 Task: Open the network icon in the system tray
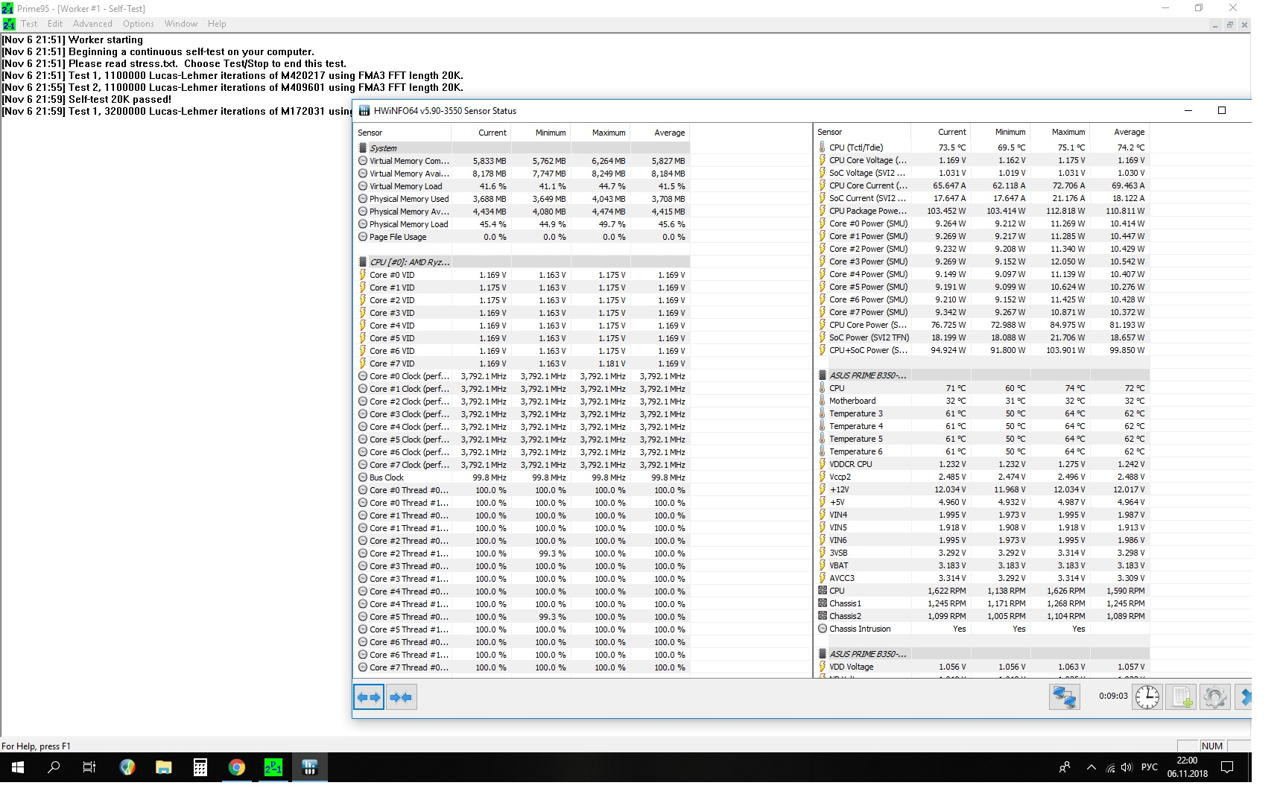(1110, 767)
